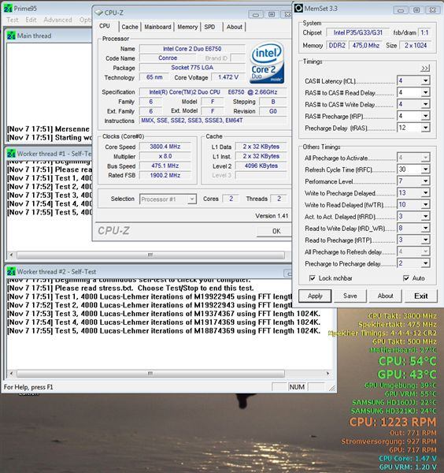The height and width of the screenshot is (473, 444).
Task: Click the Worker thread #1 window icon
Action: tap(11, 154)
